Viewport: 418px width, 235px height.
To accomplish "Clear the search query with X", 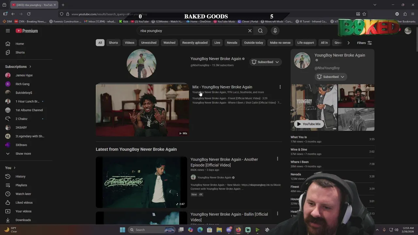I will pos(250,31).
